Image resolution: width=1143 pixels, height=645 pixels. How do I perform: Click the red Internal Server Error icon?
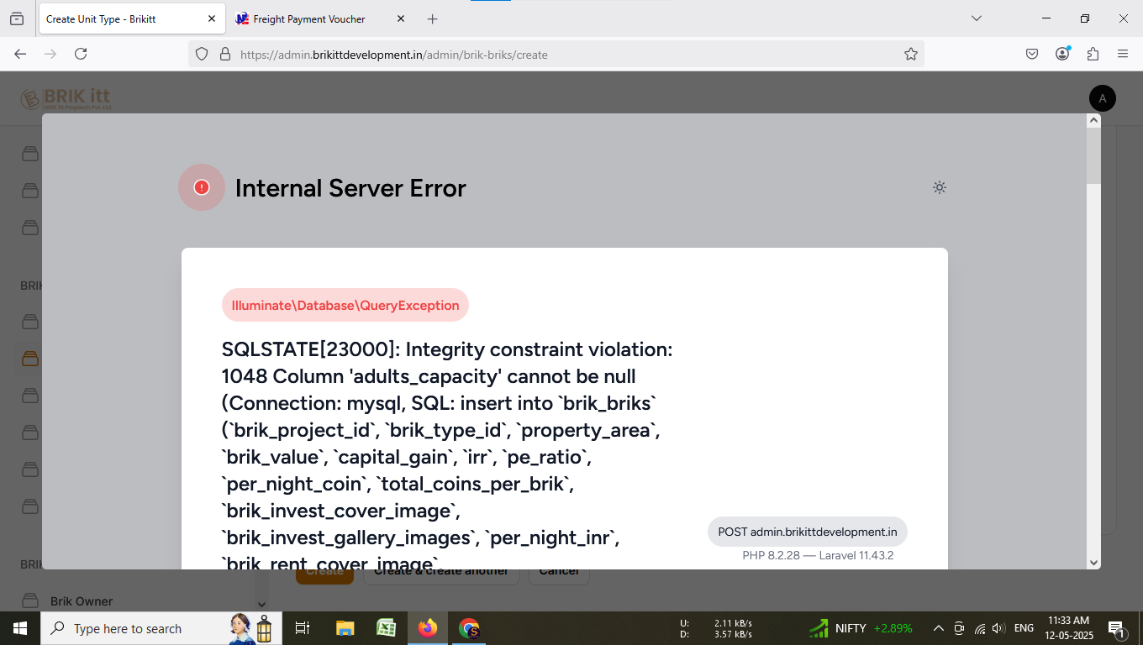pos(202,187)
